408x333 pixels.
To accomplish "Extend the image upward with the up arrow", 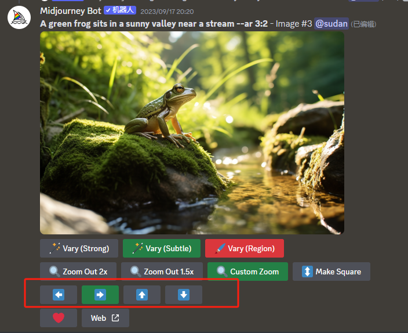I will [x=142, y=295].
